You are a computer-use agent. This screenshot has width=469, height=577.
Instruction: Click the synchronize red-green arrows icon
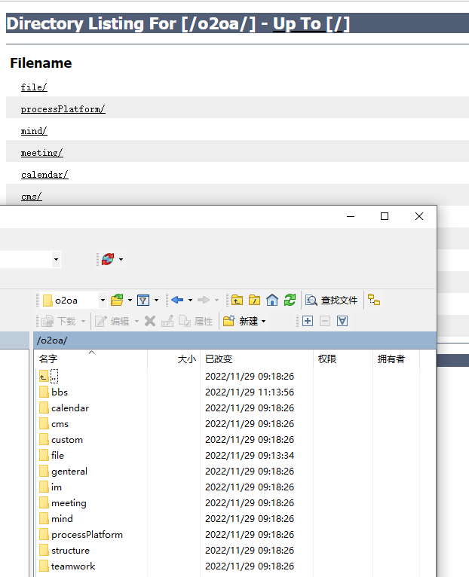[108, 259]
